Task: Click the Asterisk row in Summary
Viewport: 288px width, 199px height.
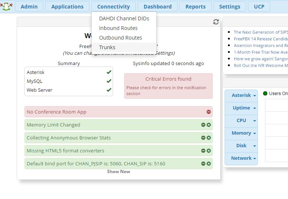Action: point(69,72)
